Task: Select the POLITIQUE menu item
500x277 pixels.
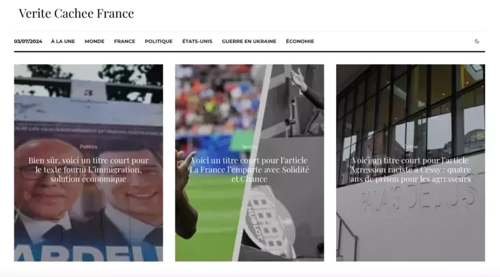Action: (158, 42)
